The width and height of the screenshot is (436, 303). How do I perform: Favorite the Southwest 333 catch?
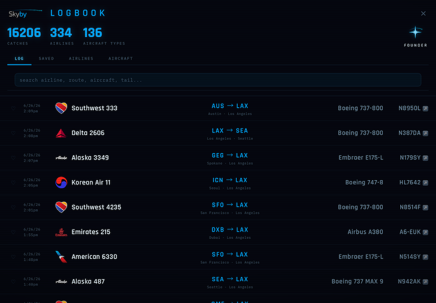click(13, 108)
